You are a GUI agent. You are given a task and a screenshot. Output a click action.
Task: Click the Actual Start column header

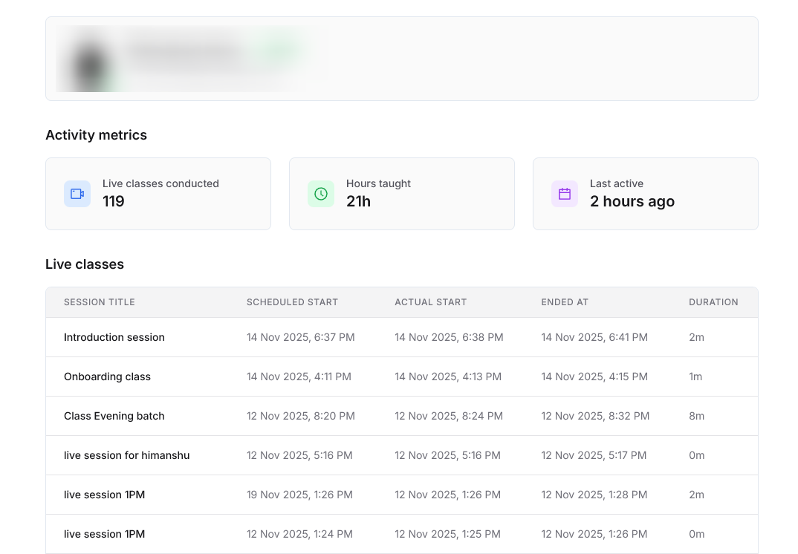click(x=430, y=302)
